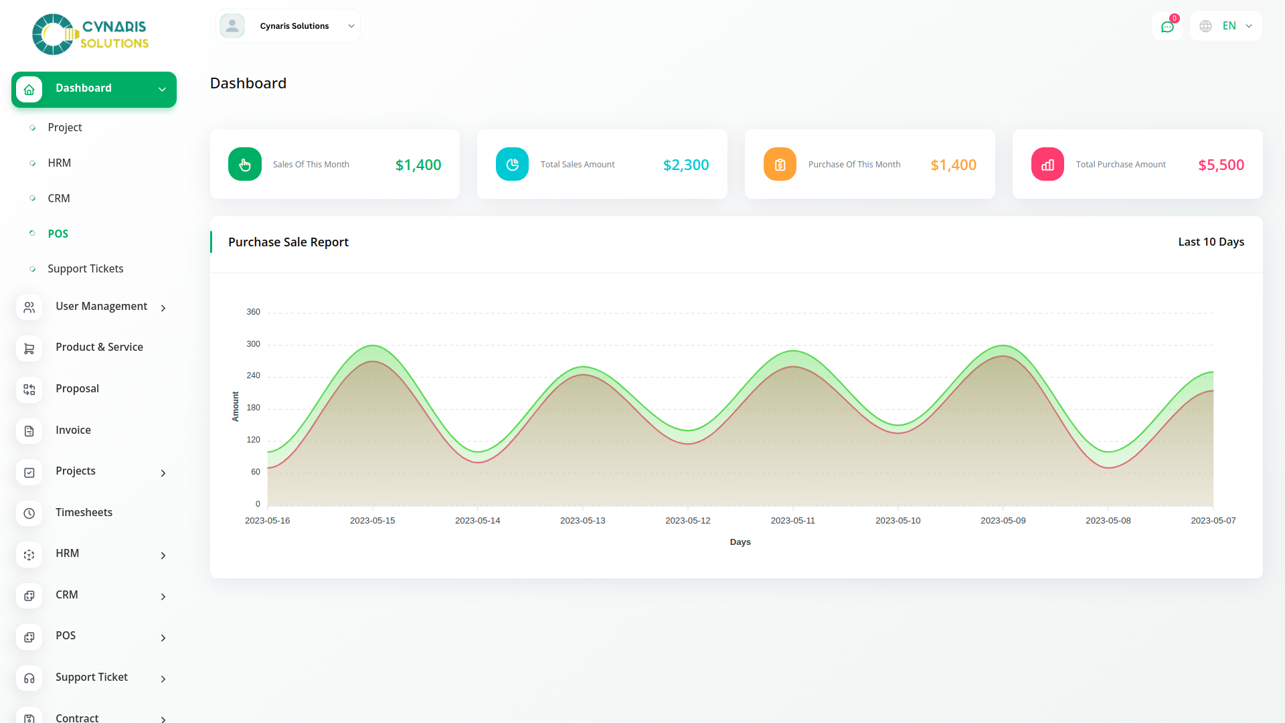Viewport: 1285px width, 723px height.
Task: Click the Invoice document icon
Action: click(x=29, y=431)
